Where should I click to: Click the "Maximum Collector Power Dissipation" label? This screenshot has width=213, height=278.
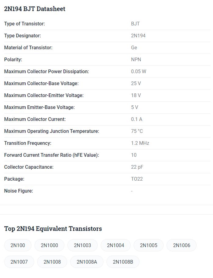(46, 72)
